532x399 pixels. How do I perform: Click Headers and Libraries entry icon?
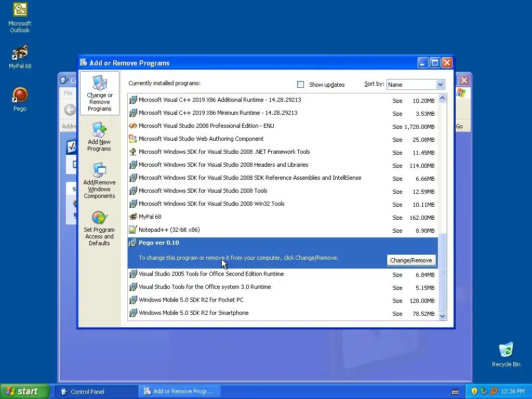coord(133,165)
